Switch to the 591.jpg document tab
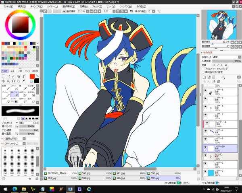 click(129, 173)
